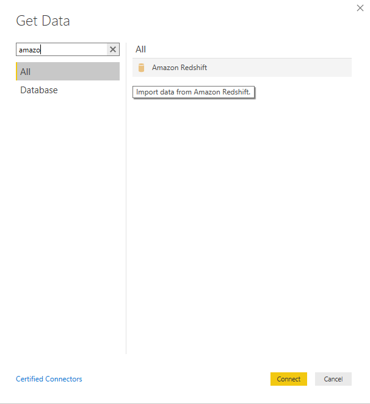
Task: Click blank space between Certified Connectors and Connect
Action: point(177,379)
